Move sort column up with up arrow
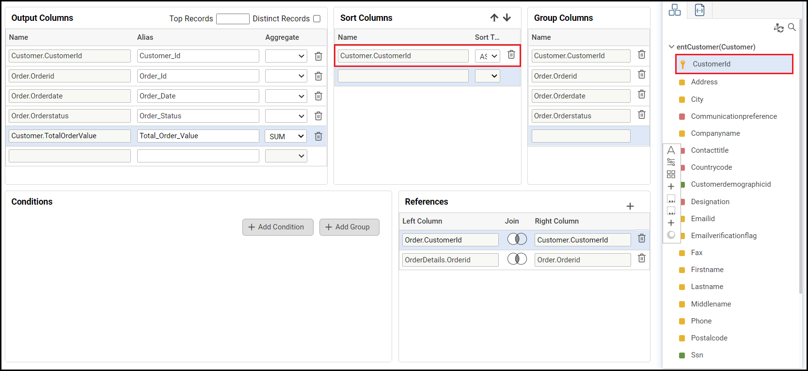 [x=494, y=18]
